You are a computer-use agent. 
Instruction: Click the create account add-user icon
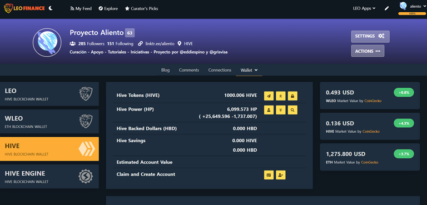[281, 175]
